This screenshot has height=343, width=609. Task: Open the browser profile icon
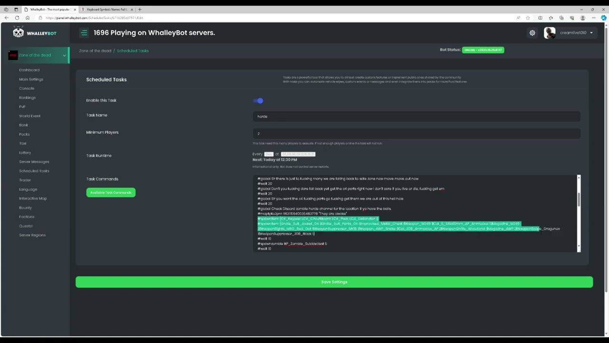(x=583, y=18)
